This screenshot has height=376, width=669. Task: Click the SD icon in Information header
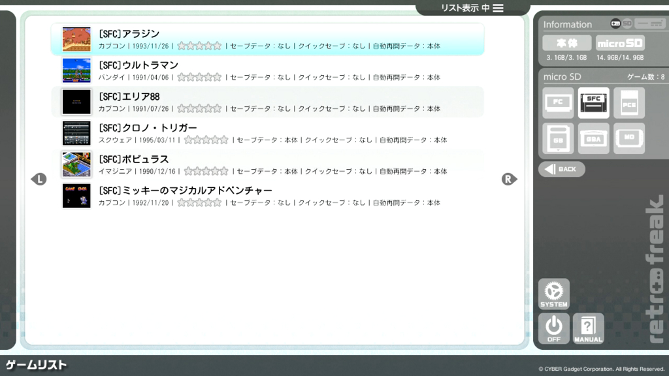pos(627,23)
